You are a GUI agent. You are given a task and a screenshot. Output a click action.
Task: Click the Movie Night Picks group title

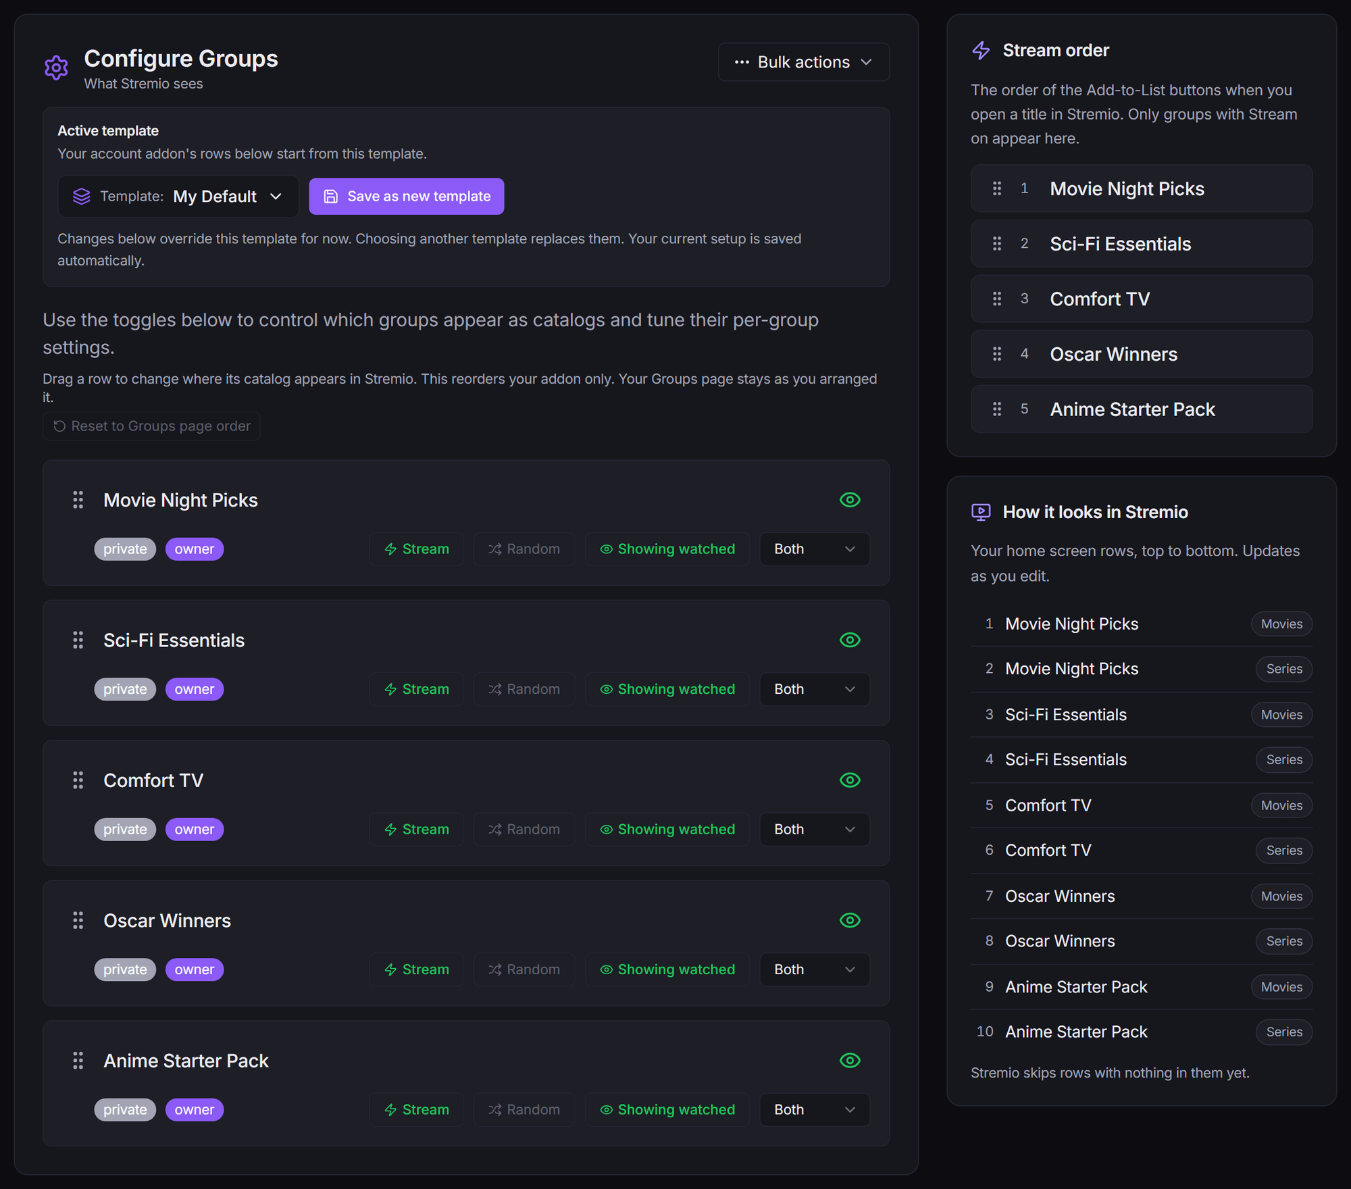coord(180,500)
